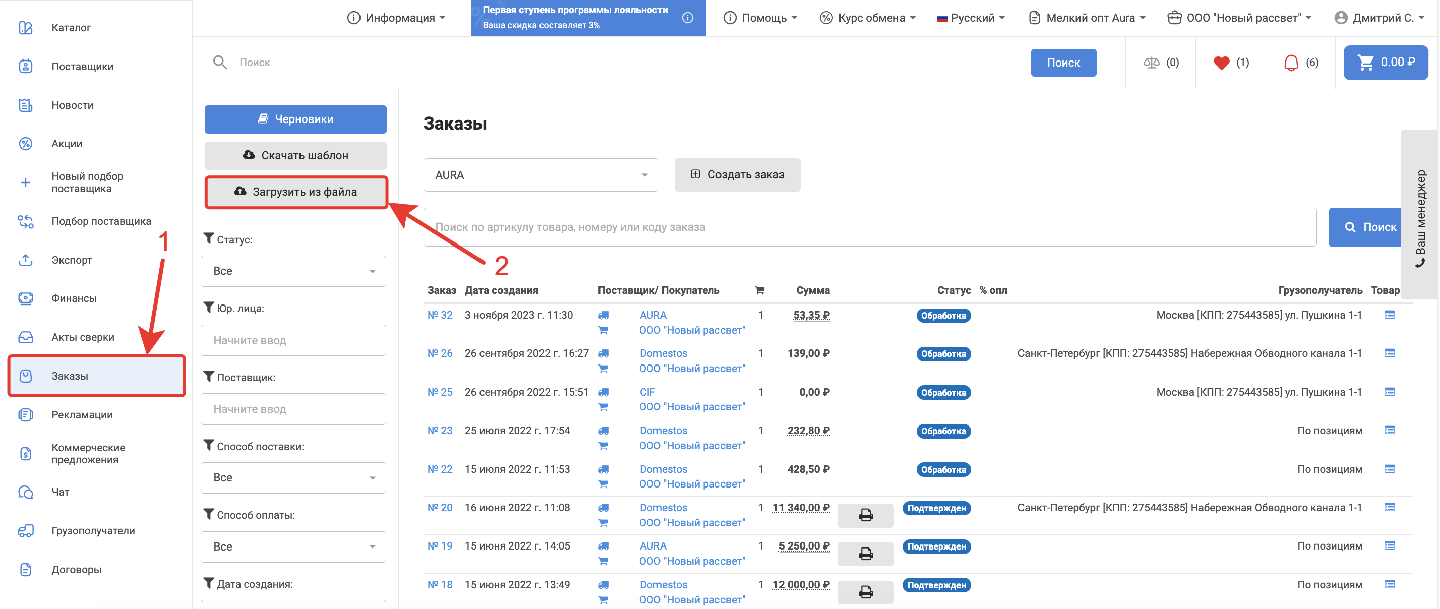Open favorites via the red heart icon
This screenshot has height=609, width=1440.
tap(1221, 63)
